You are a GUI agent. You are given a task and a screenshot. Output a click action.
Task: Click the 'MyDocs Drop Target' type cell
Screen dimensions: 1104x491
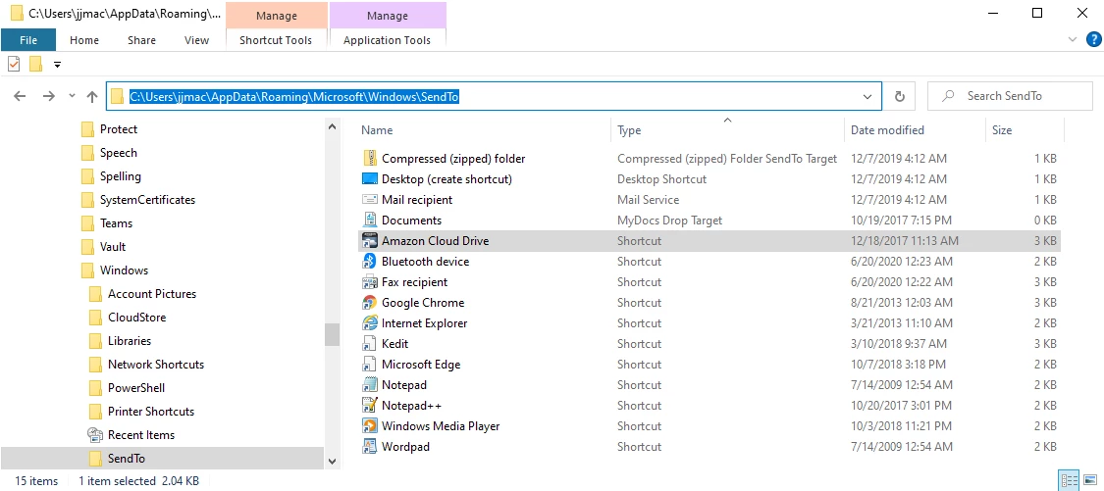point(669,221)
